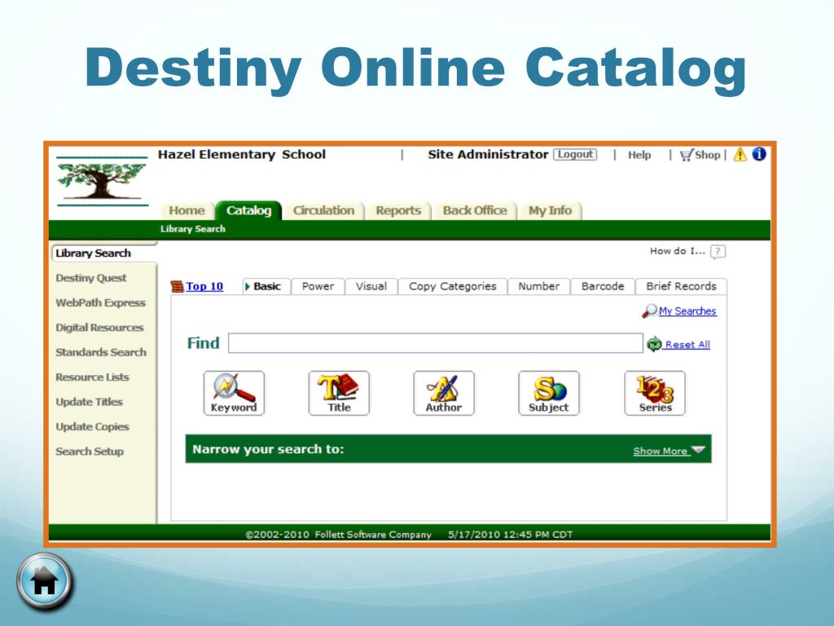Click the Series search icon
The width and height of the screenshot is (834, 626).
[x=655, y=393]
